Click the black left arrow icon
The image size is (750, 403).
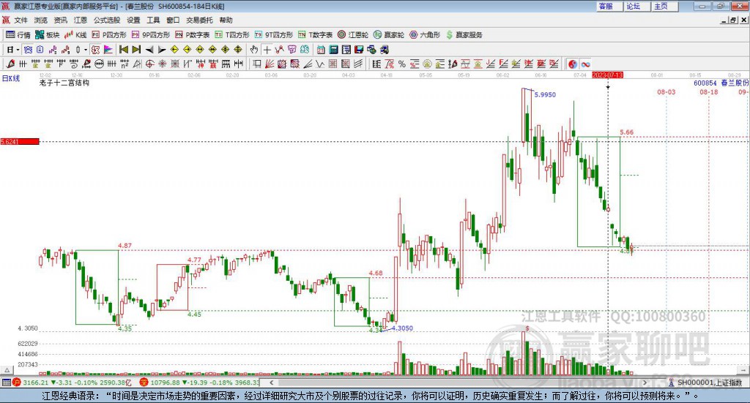point(149,50)
